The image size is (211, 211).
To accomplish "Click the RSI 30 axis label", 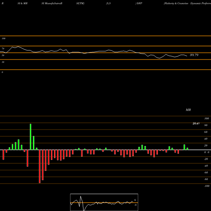I will click(x=3, y=62).
